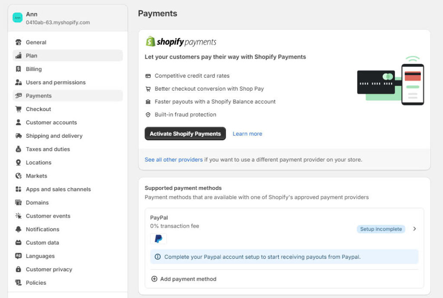Screen dimensions: 443x298
Task: Click the Customer privacy lock icon
Action: (18, 269)
